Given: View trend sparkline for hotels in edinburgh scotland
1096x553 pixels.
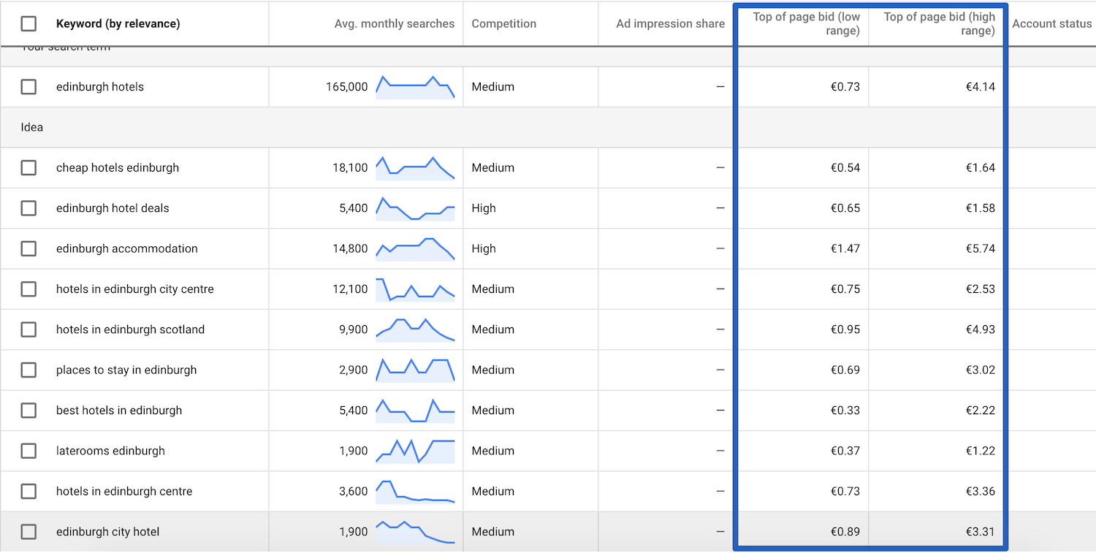Looking at the screenshot, I should (x=415, y=329).
